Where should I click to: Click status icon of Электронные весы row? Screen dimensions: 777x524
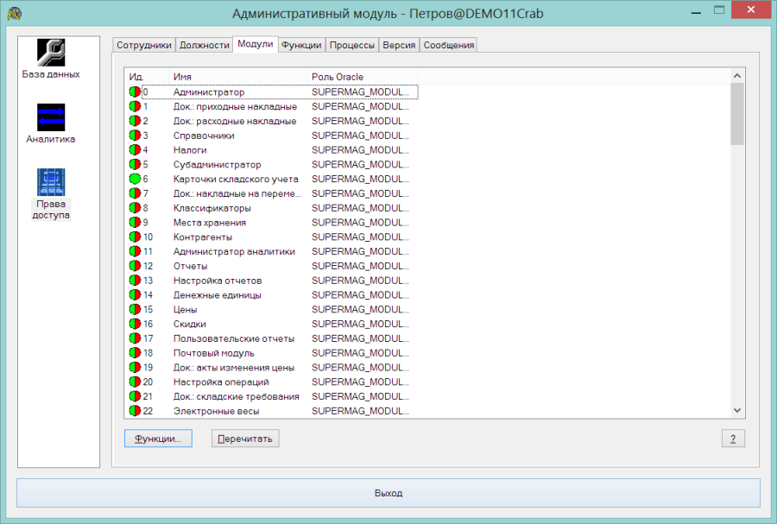tap(135, 411)
